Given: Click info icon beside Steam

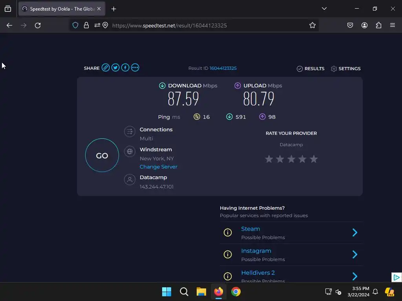Looking at the screenshot, I should [228, 232].
